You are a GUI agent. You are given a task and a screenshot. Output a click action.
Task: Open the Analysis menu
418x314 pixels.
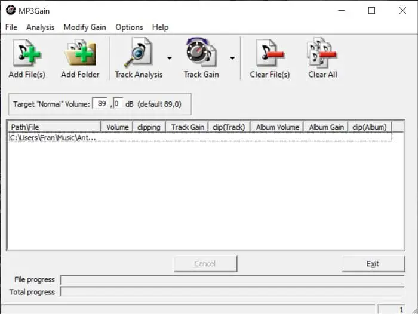tap(40, 27)
